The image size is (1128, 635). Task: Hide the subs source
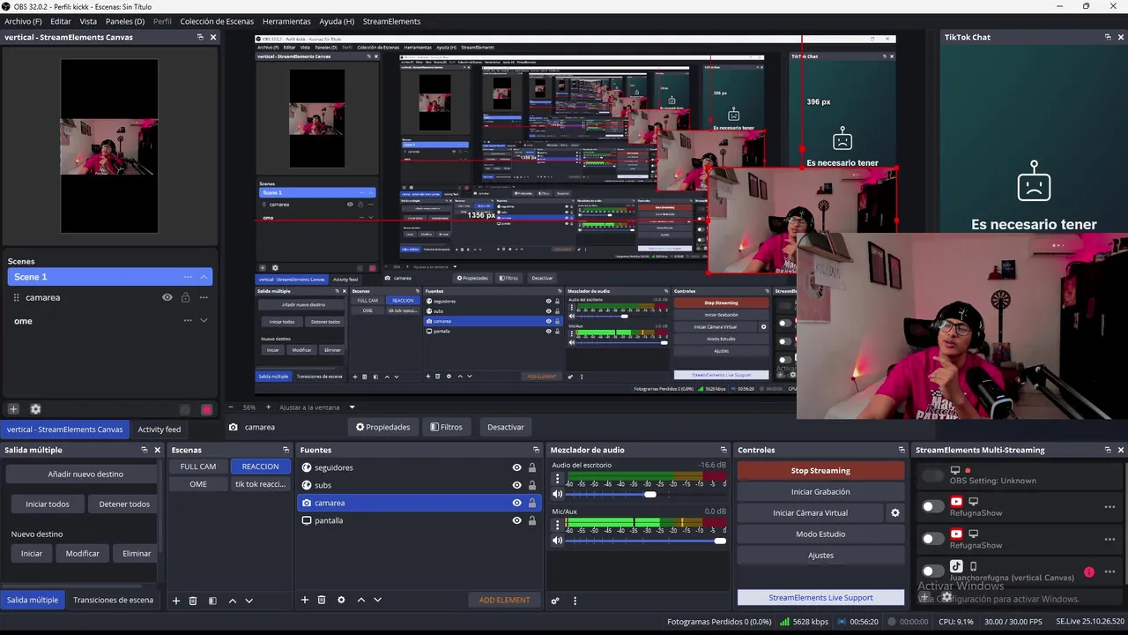point(517,485)
